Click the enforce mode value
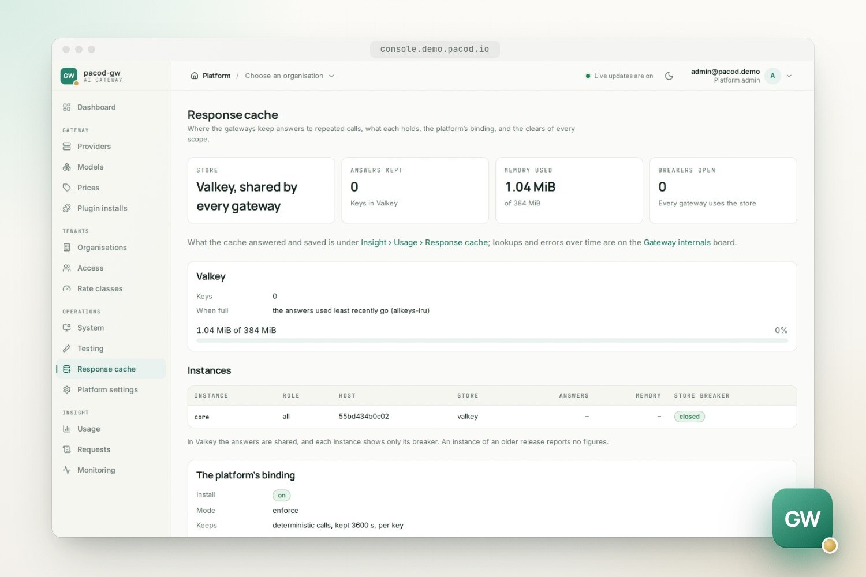 pos(285,511)
